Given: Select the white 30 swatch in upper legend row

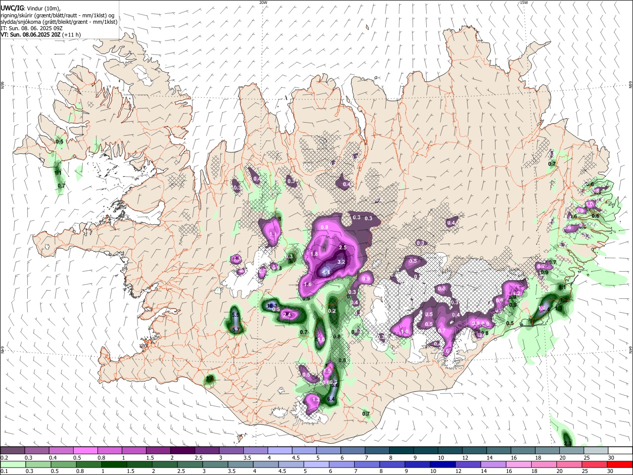Looking at the screenshot, I should coord(620,450).
